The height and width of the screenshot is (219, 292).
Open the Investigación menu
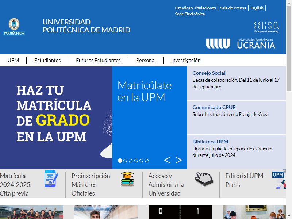tap(186, 60)
